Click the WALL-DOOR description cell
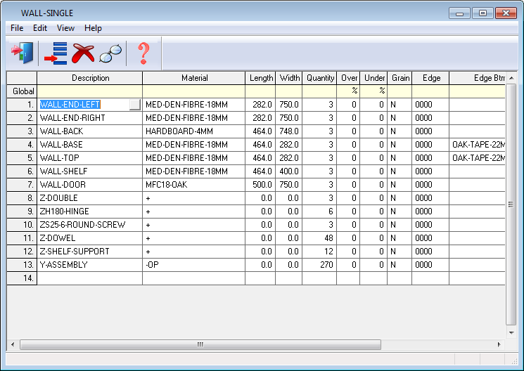Viewport: 524px width, 371px height. (90, 185)
